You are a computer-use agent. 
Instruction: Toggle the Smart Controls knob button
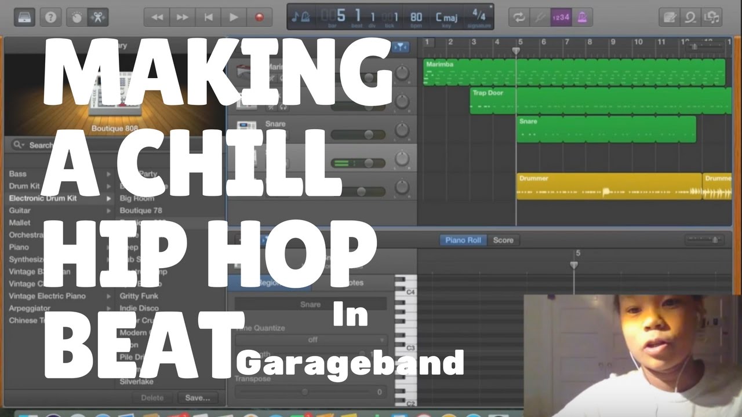coord(77,17)
